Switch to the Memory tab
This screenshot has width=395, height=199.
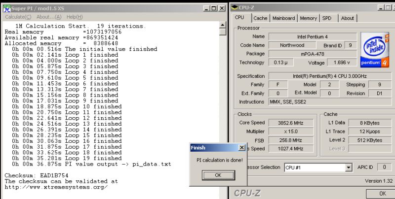coord(308,18)
